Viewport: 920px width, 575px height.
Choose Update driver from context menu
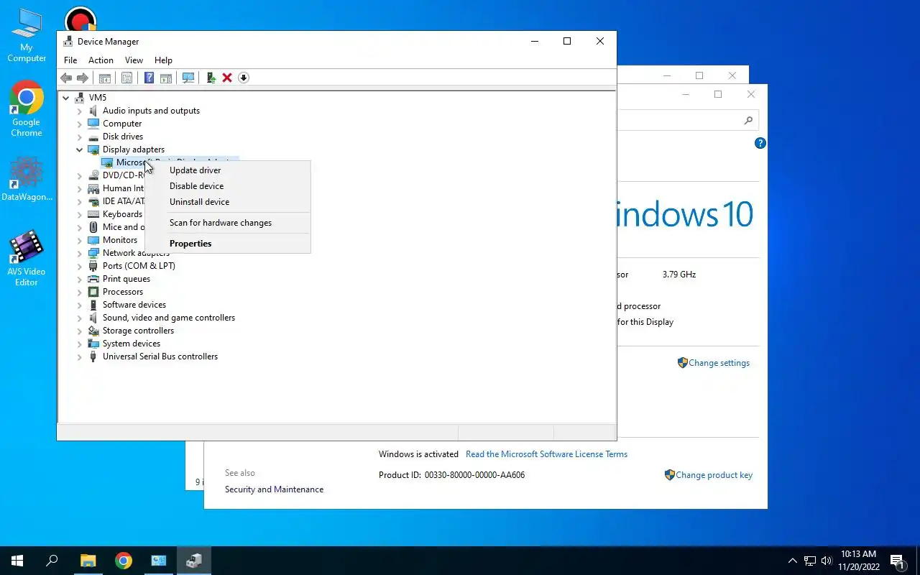(228, 170)
